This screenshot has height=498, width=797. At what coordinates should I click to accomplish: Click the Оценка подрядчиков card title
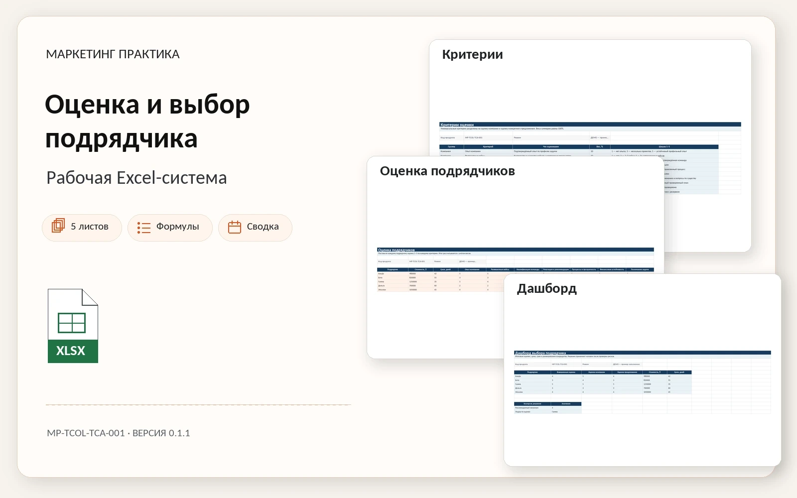(447, 171)
